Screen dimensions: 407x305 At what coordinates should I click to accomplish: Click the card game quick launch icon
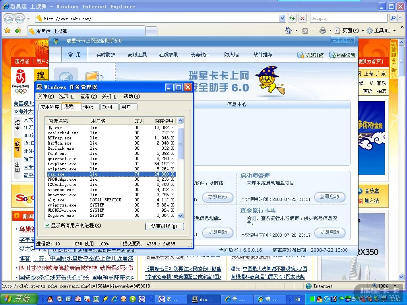coord(78,299)
